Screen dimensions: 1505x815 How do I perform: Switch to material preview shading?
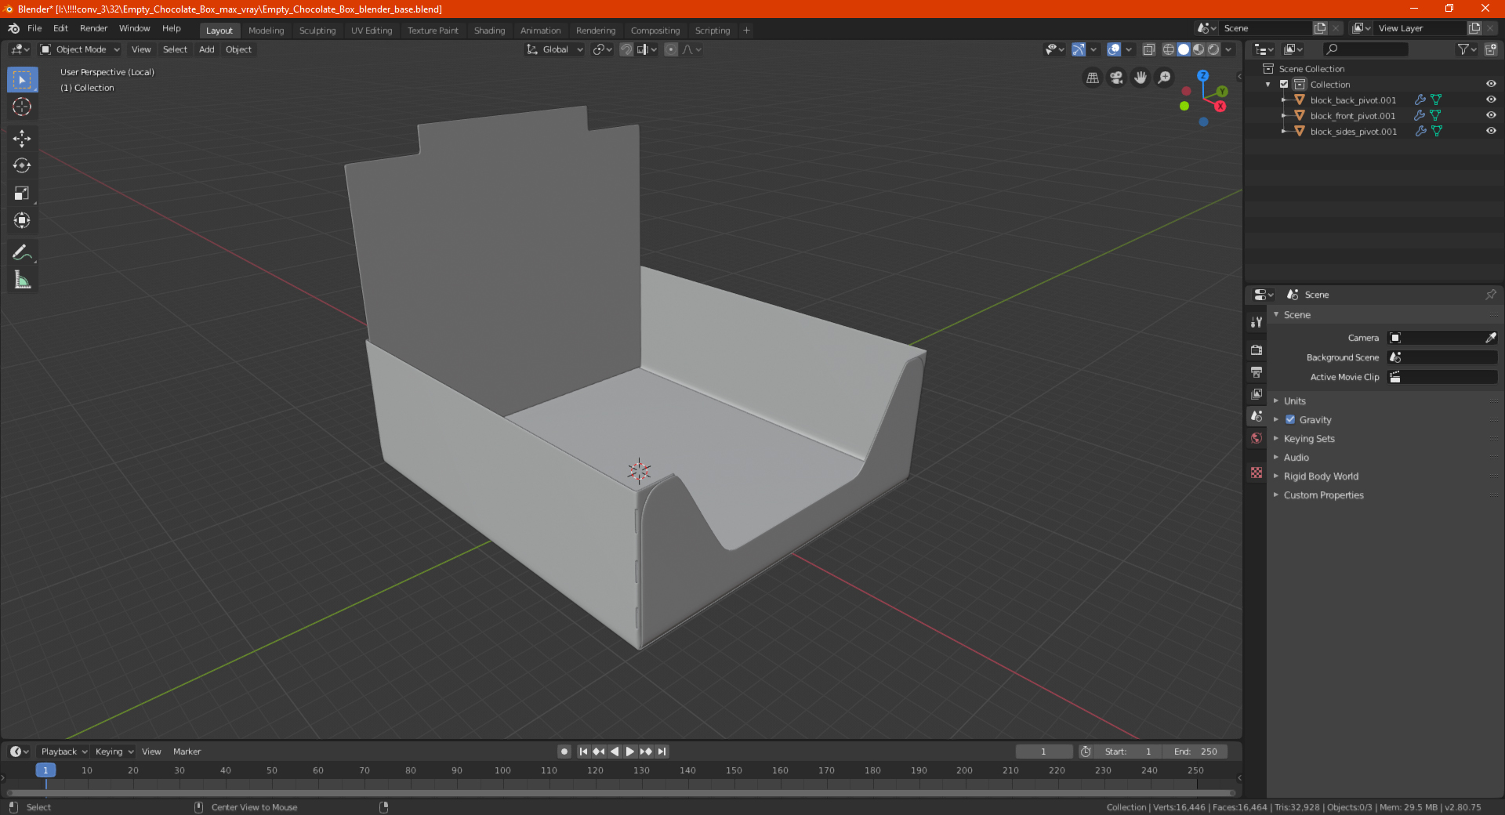pyautogui.click(x=1199, y=49)
